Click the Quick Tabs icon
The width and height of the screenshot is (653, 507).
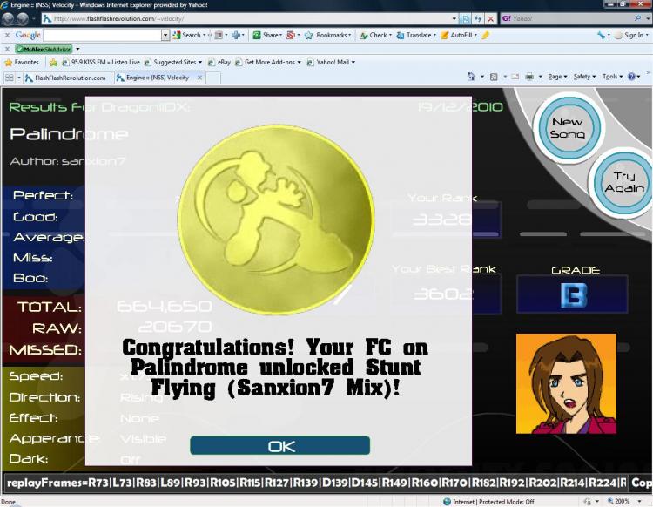tap(10, 78)
